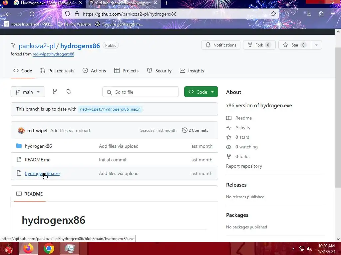Switch to the Hydrogen.exe Google Search tab
341x255 pixels.
[x=49, y=3]
